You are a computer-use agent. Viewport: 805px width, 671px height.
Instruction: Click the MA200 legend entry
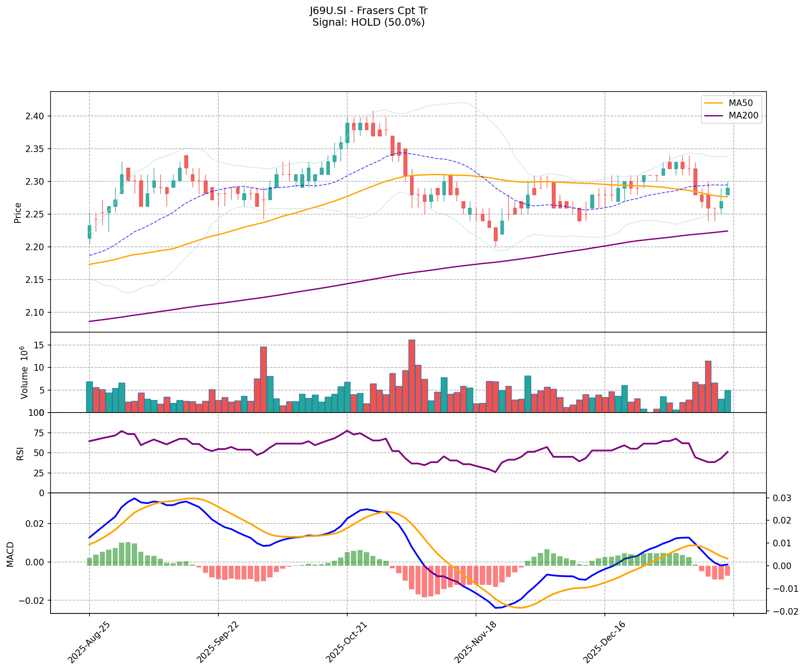[743, 116]
